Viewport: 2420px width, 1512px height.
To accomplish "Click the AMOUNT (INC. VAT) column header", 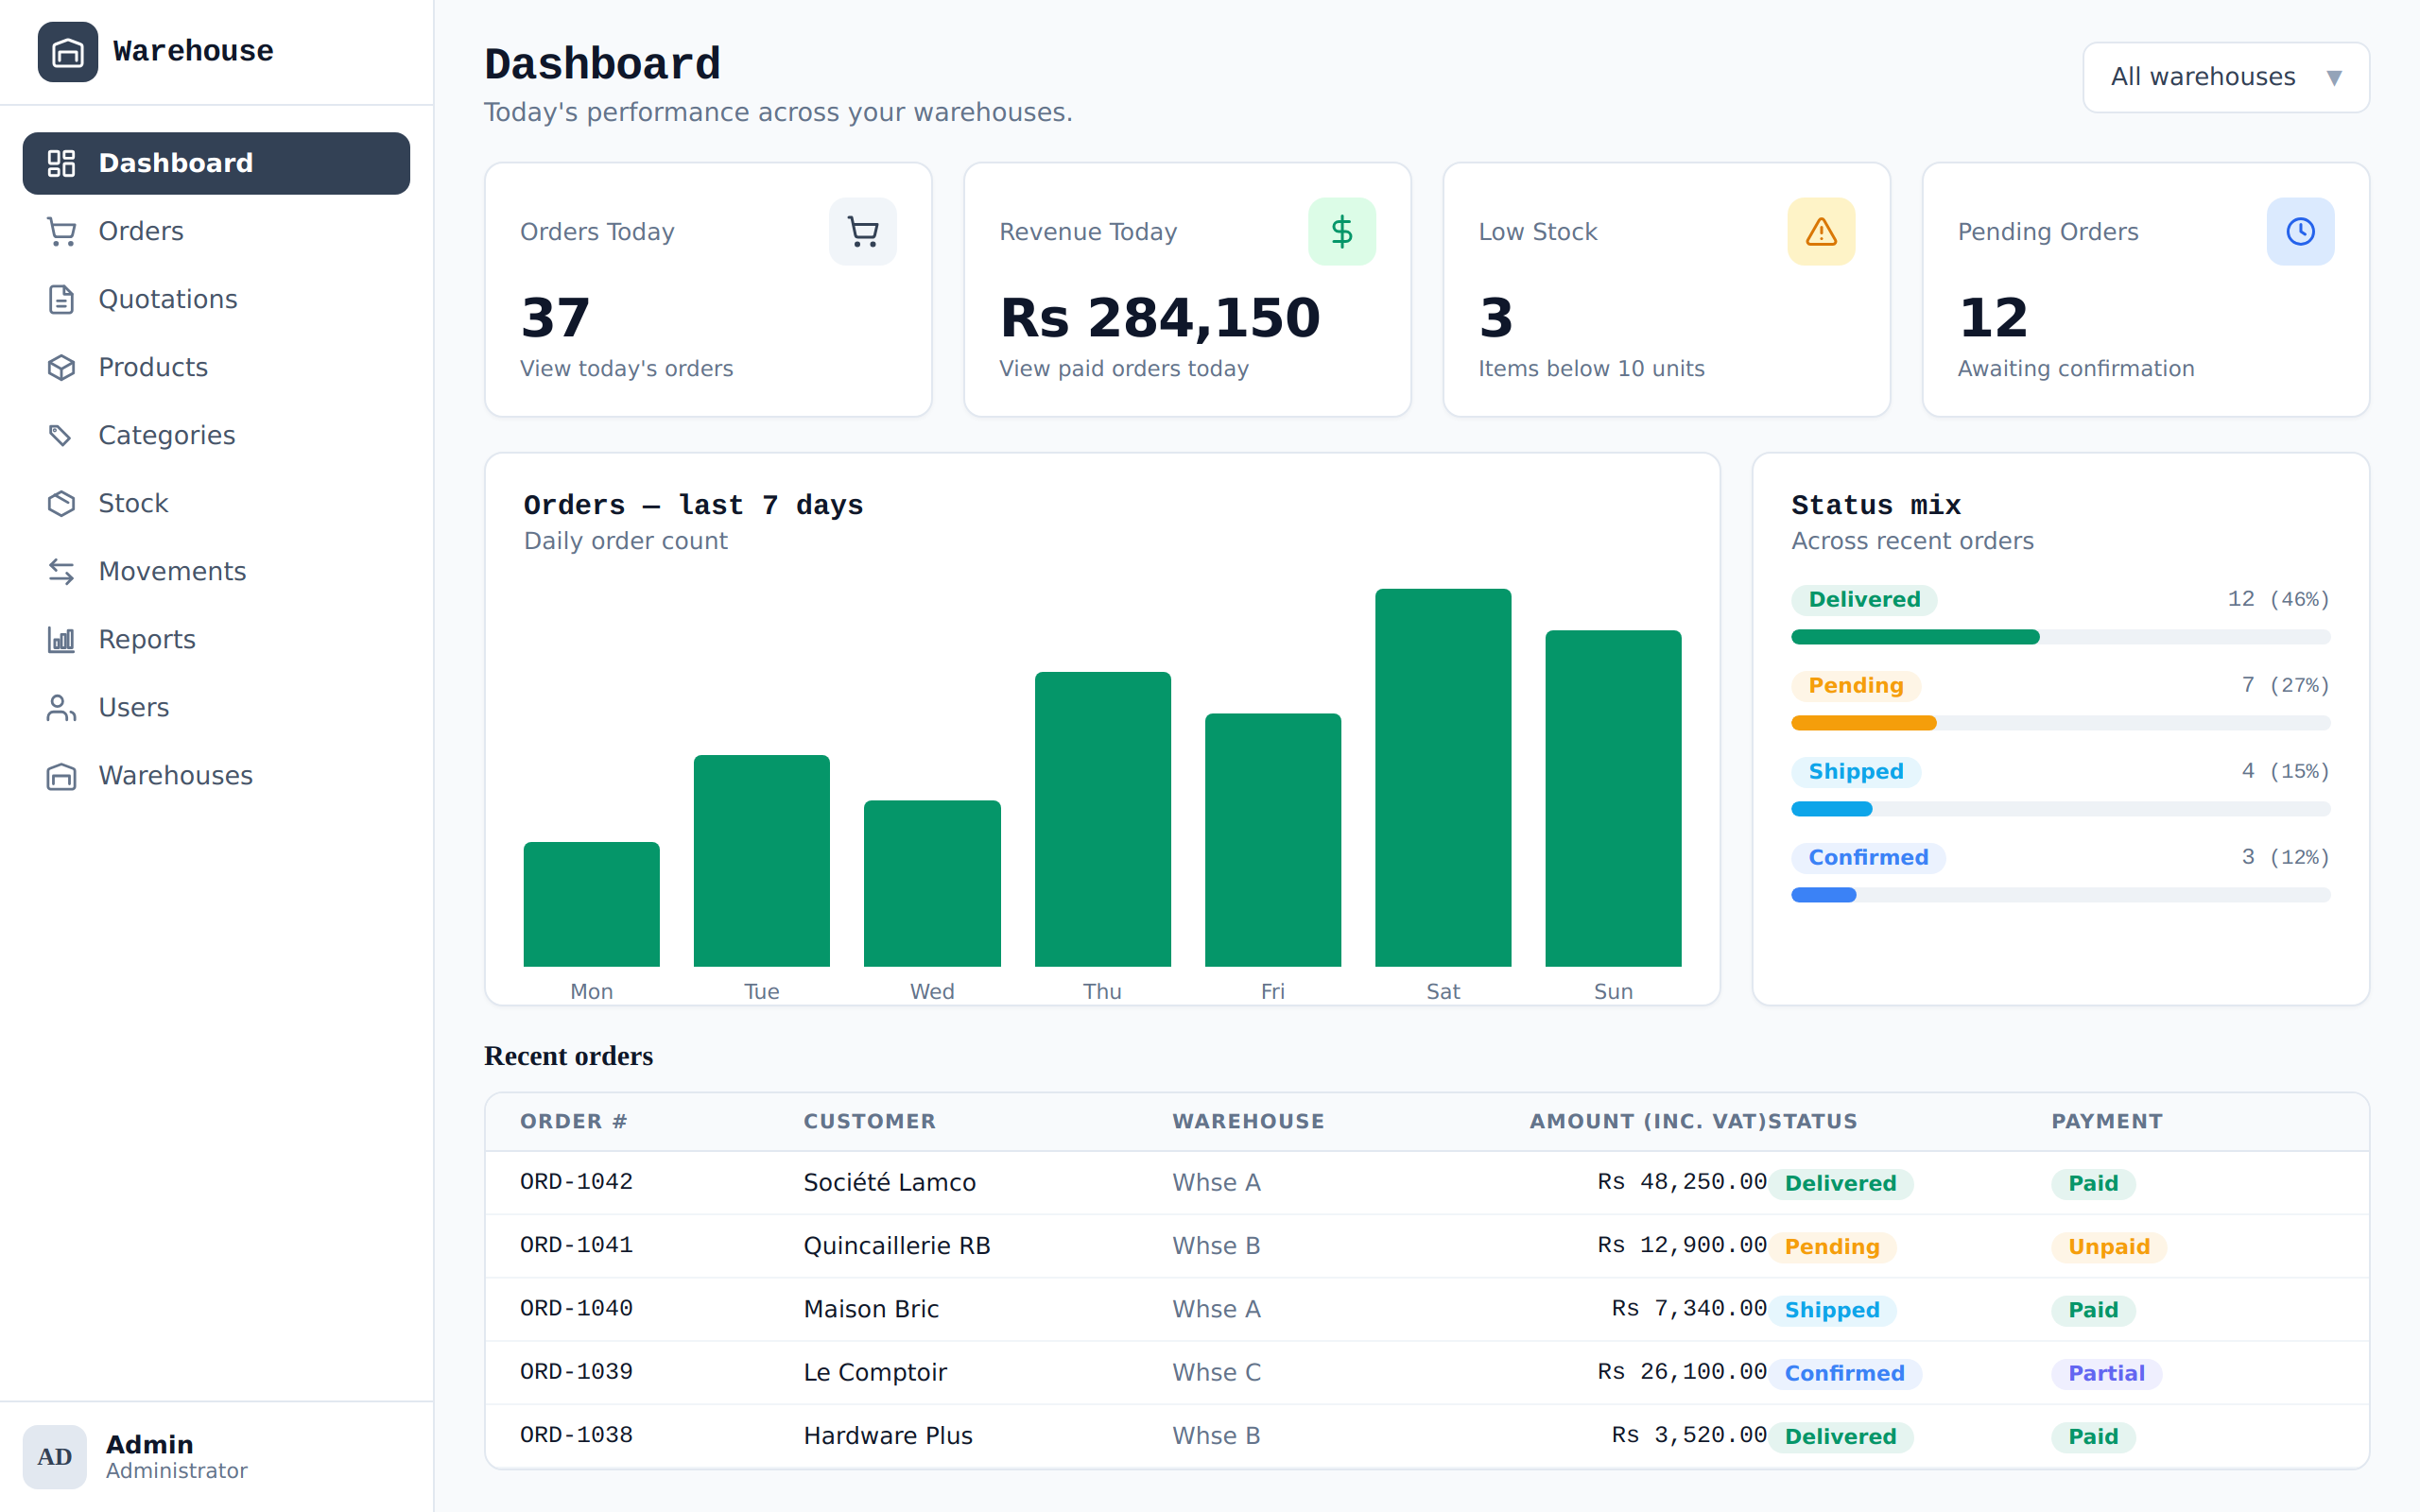I will click(1648, 1122).
